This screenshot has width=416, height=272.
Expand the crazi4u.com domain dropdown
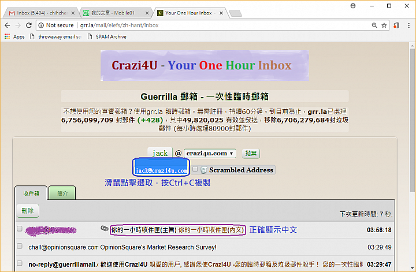click(210, 153)
